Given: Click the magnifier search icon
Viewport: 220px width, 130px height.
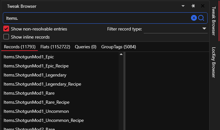Looking at the screenshot, I should (201, 18).
